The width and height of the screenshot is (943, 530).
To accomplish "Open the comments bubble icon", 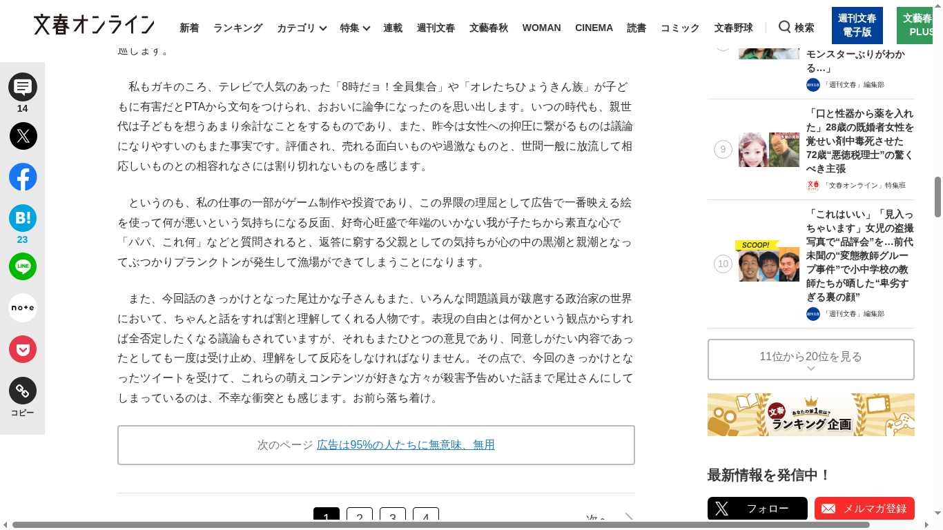I will point(23,87).
